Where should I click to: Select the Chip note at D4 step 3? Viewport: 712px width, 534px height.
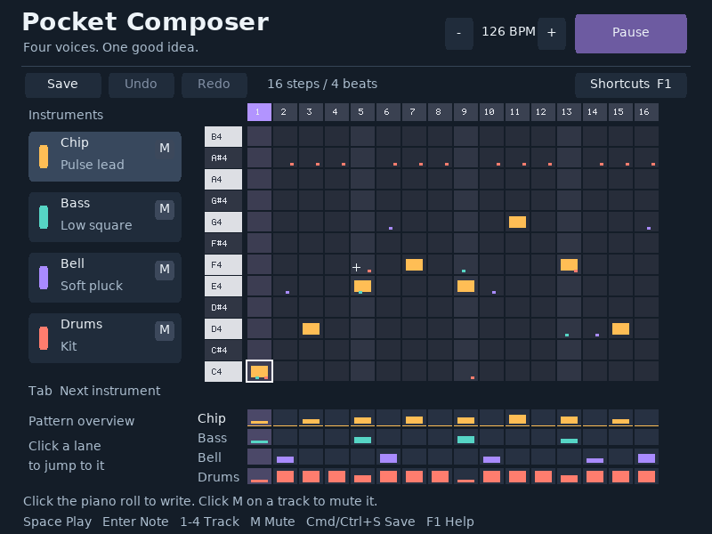click(x=311, y=328)
